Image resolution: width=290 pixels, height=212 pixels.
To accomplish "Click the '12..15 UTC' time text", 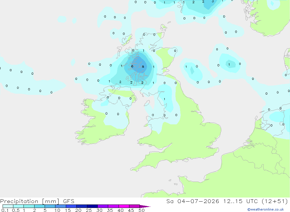I will coord(241,201).
